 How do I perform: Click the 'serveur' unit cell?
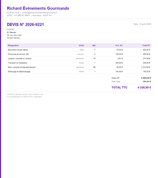[x=81, y=54]
